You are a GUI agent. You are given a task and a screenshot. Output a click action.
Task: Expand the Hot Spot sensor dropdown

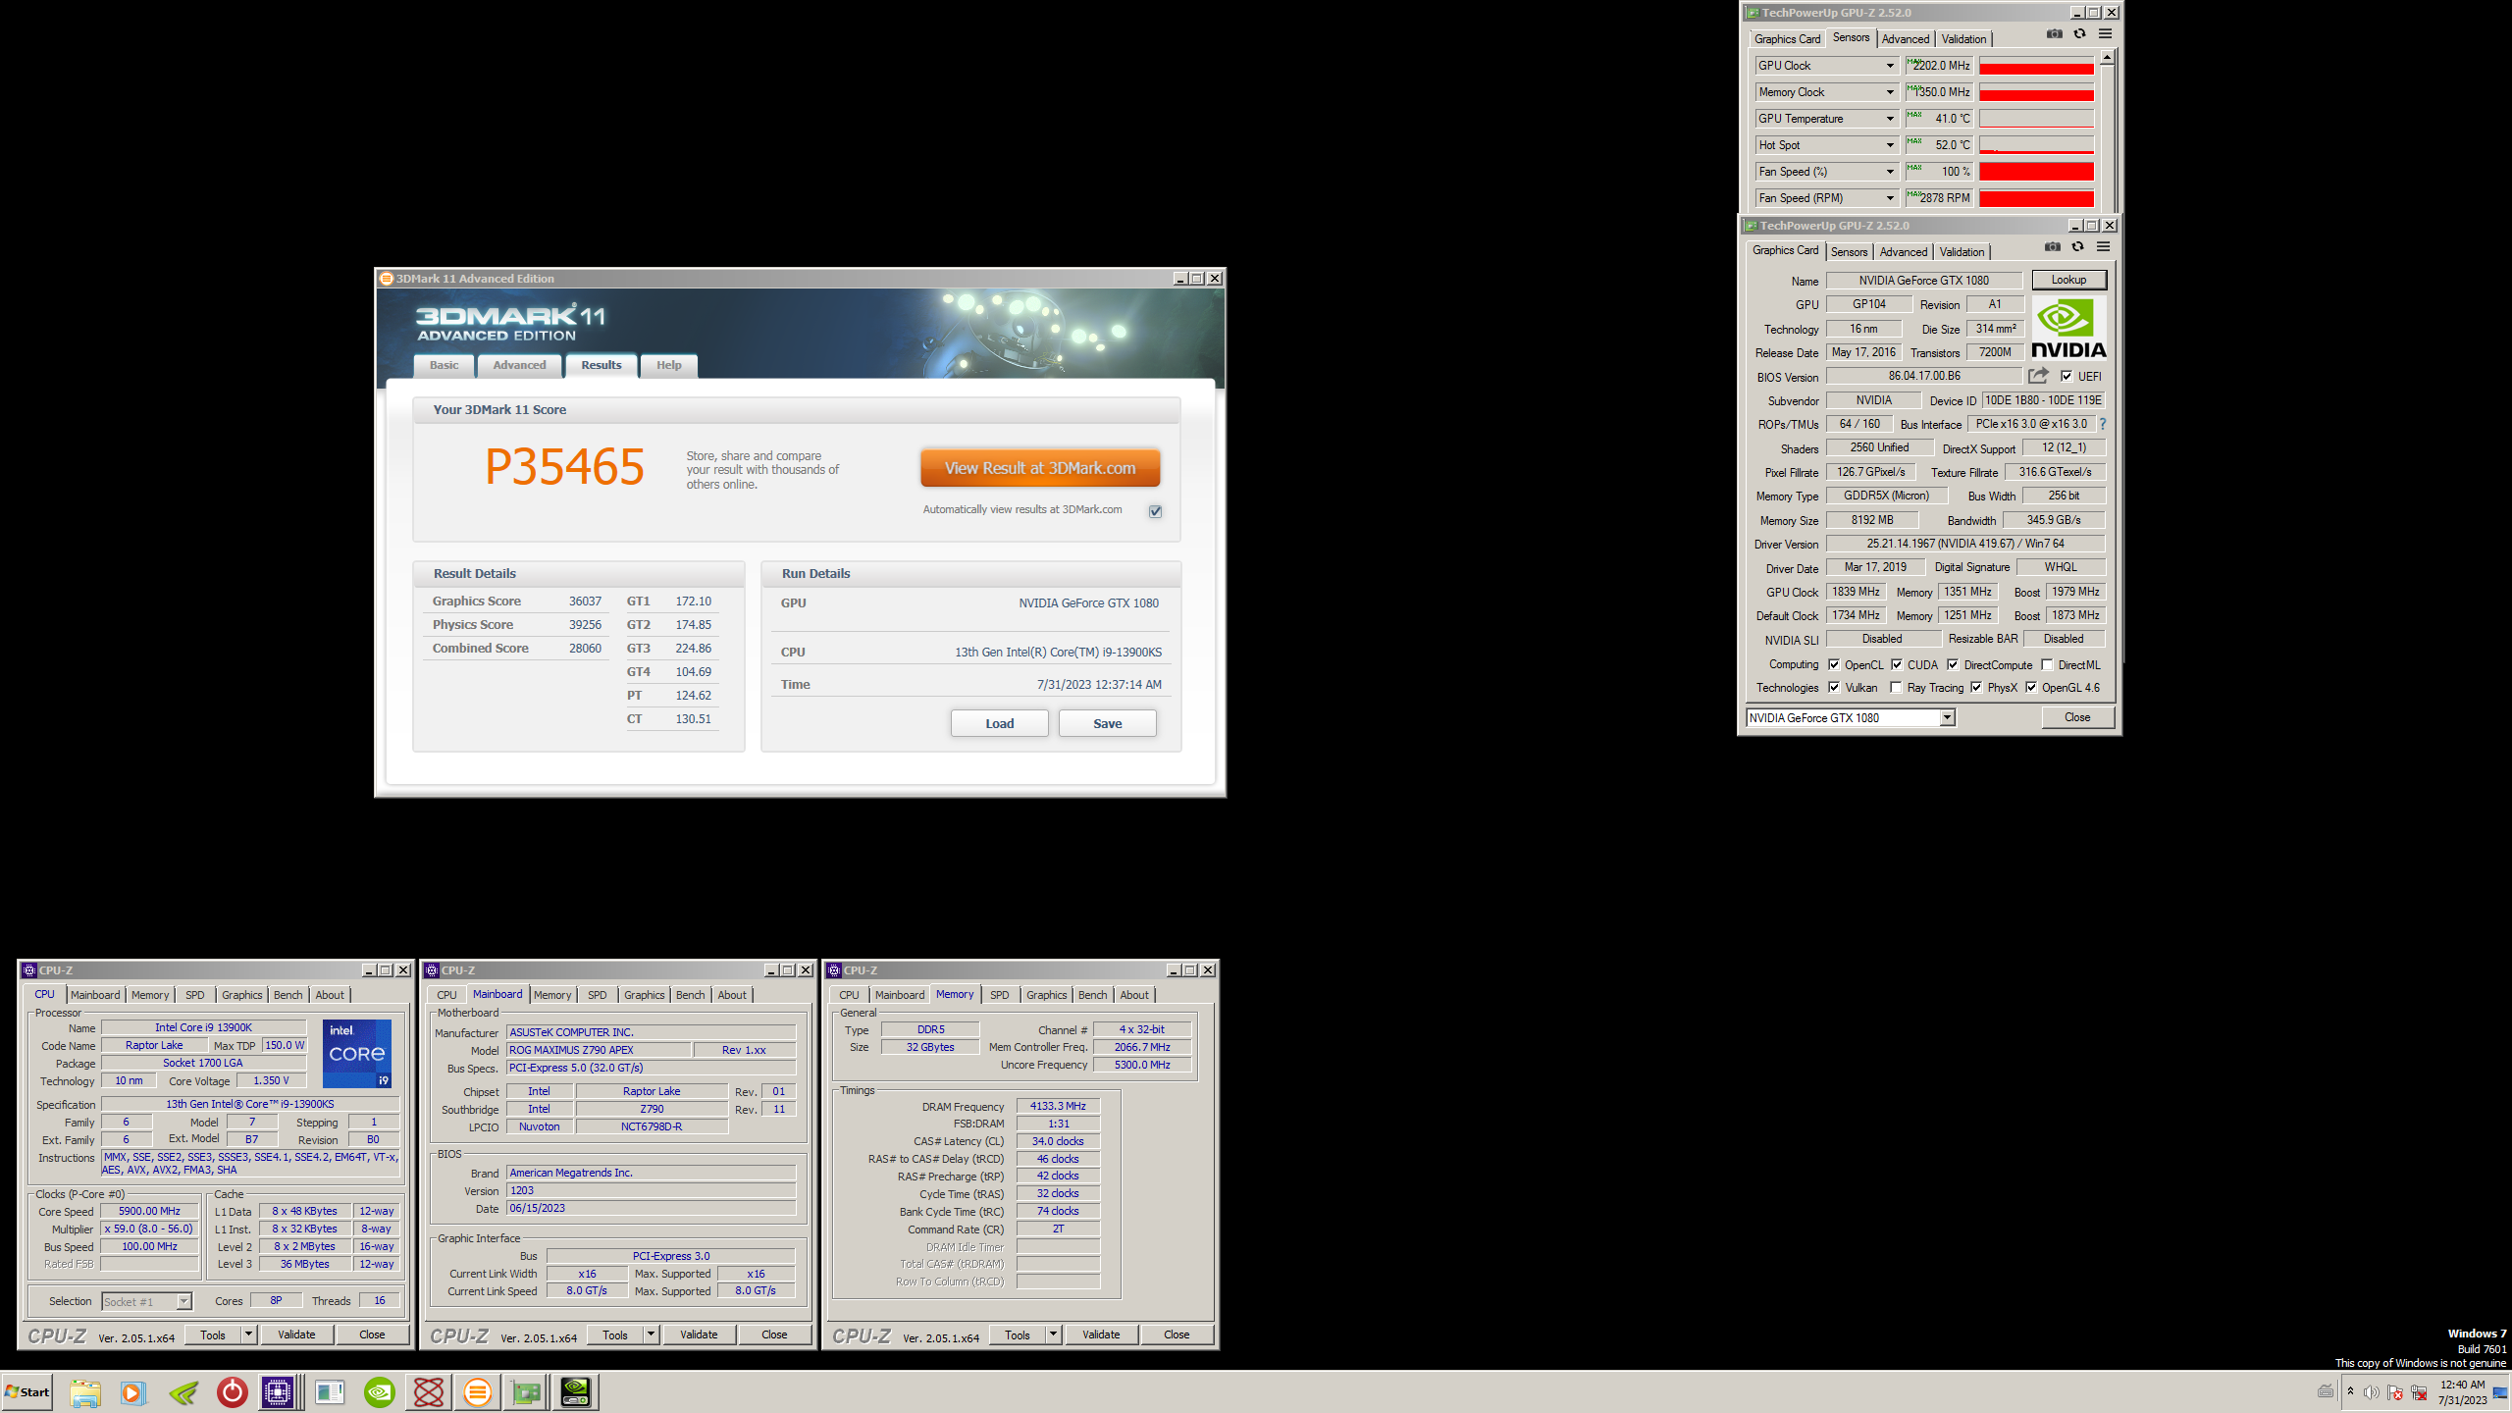1890,145
